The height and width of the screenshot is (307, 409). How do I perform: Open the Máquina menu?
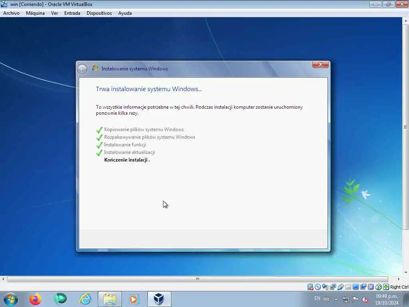click(x=35, y=13)
